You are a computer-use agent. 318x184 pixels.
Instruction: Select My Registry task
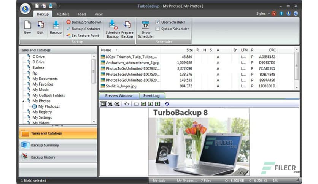(x=42, y=112)
